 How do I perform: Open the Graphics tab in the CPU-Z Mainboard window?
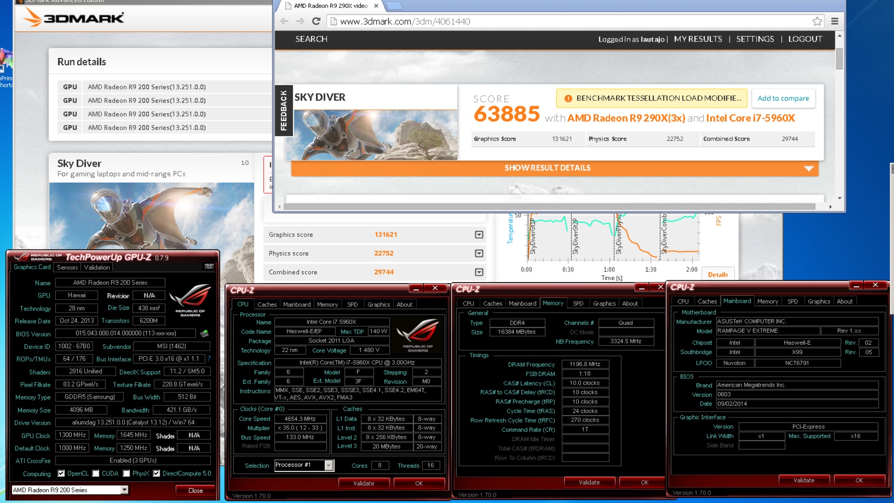coord(819,302)
